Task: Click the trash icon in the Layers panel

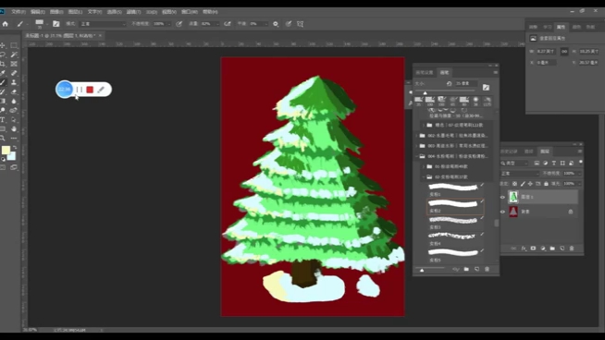Action: point(572,249)
